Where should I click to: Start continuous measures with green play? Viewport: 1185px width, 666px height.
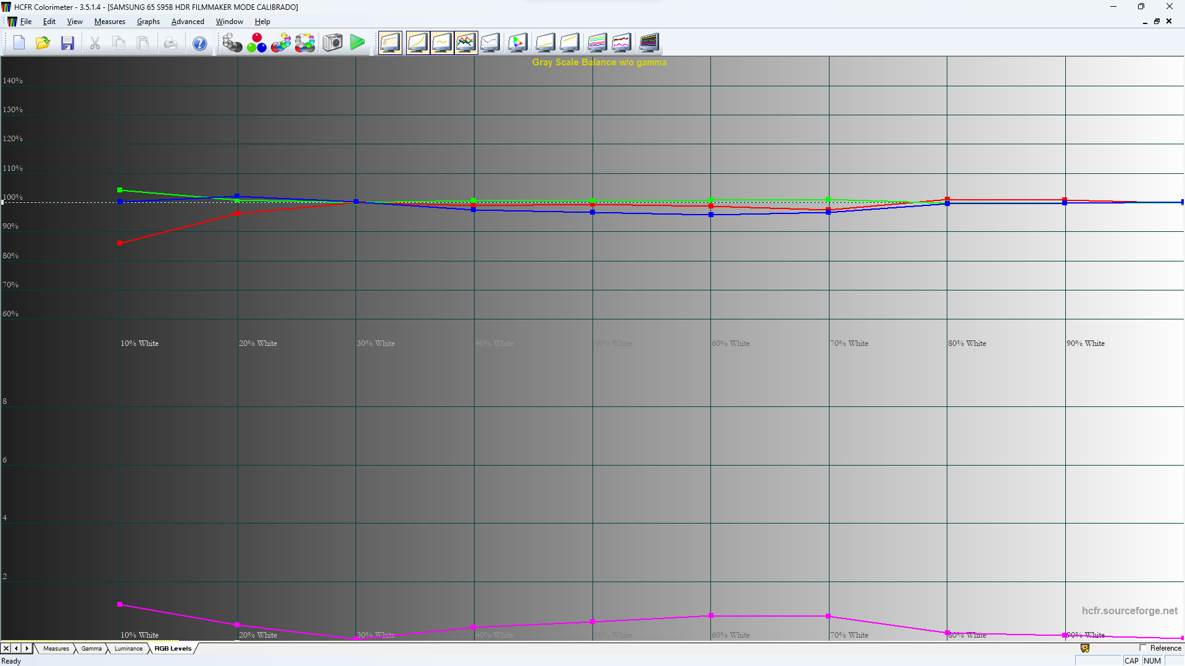[357, 43]
